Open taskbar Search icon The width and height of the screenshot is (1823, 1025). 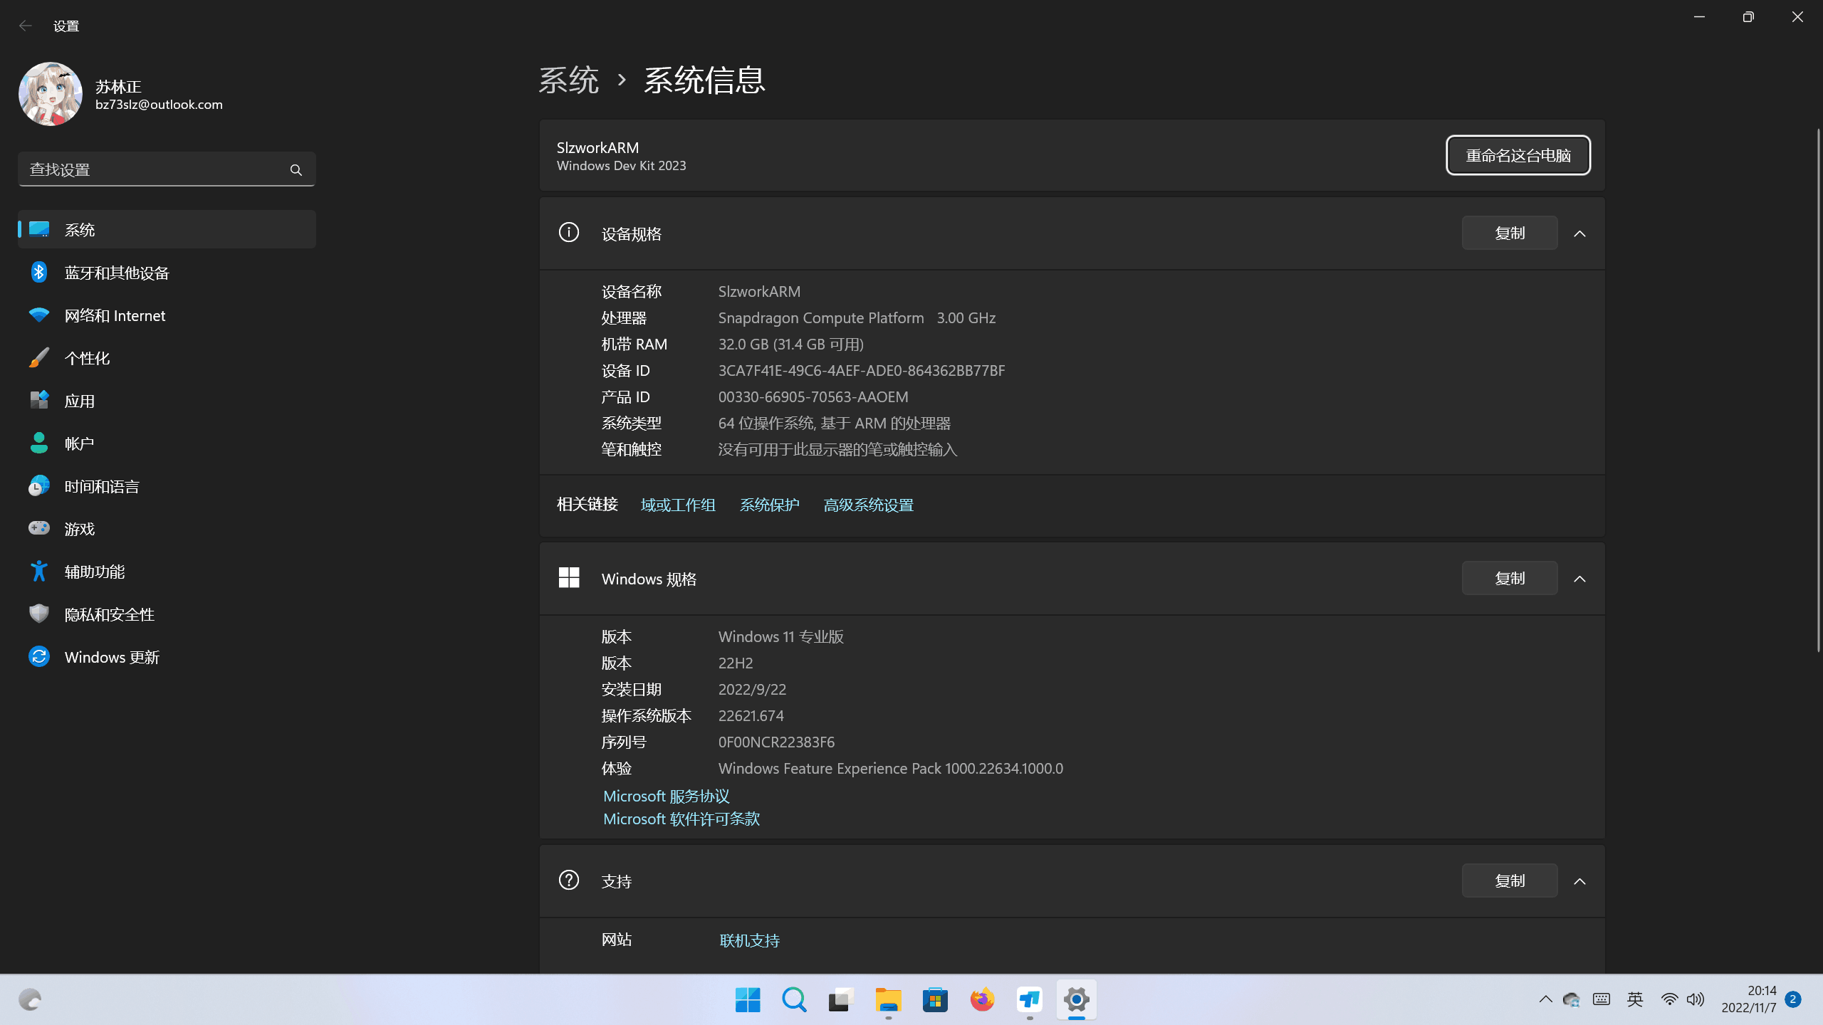point(795,1000)
